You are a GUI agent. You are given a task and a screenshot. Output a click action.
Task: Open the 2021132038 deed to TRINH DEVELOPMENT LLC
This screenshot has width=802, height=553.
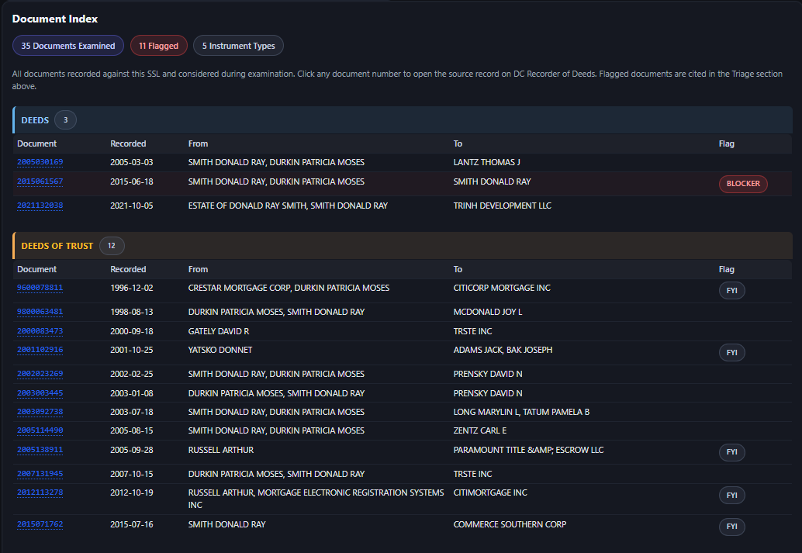40,205
